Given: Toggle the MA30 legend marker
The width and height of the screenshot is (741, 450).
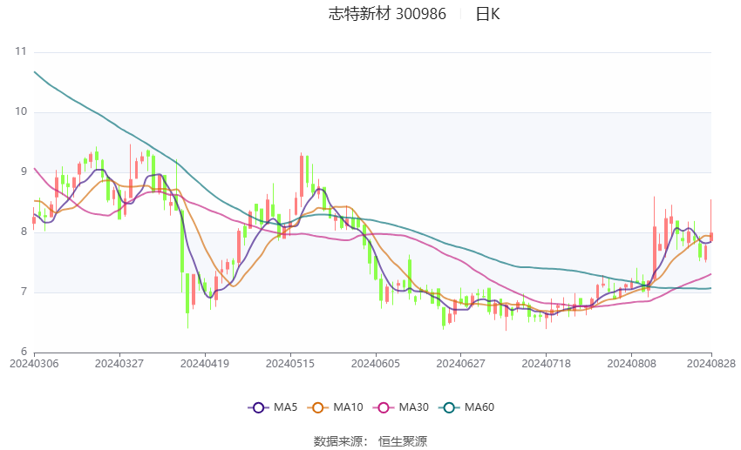Looking at the screenshot, I should [x=384, y=407].
